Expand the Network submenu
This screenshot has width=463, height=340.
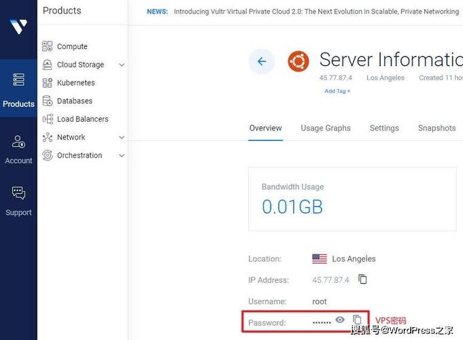pos(122,137)
